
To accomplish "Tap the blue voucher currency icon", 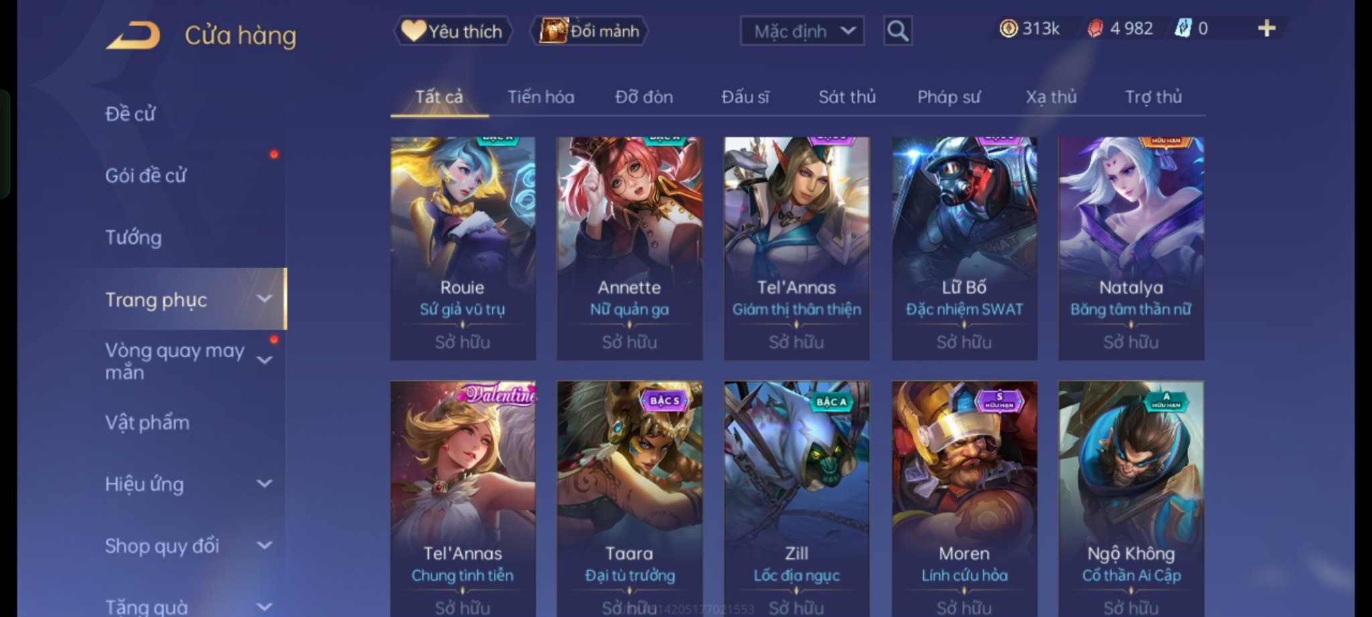I will pyautogui.click(x=1183, y=28).
